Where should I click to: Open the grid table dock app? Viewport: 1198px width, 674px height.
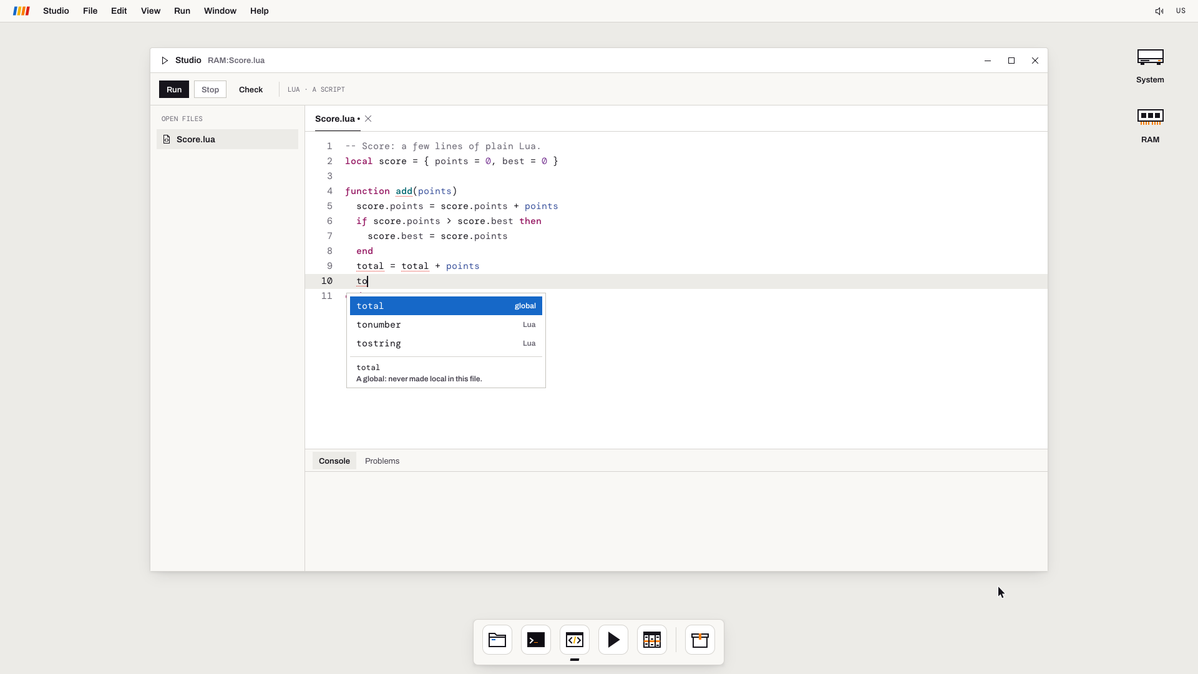tap(652, 640)
